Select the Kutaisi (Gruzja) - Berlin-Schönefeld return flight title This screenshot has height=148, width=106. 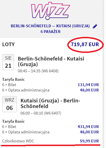pos(50,103)
